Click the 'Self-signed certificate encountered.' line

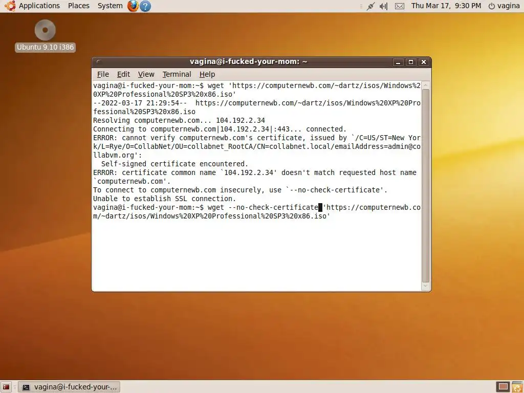(x=174, y=164)
